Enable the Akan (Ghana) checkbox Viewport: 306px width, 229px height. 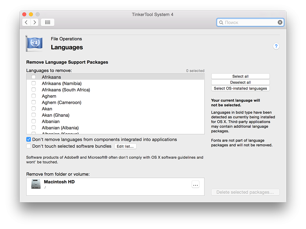coord(34,115)
